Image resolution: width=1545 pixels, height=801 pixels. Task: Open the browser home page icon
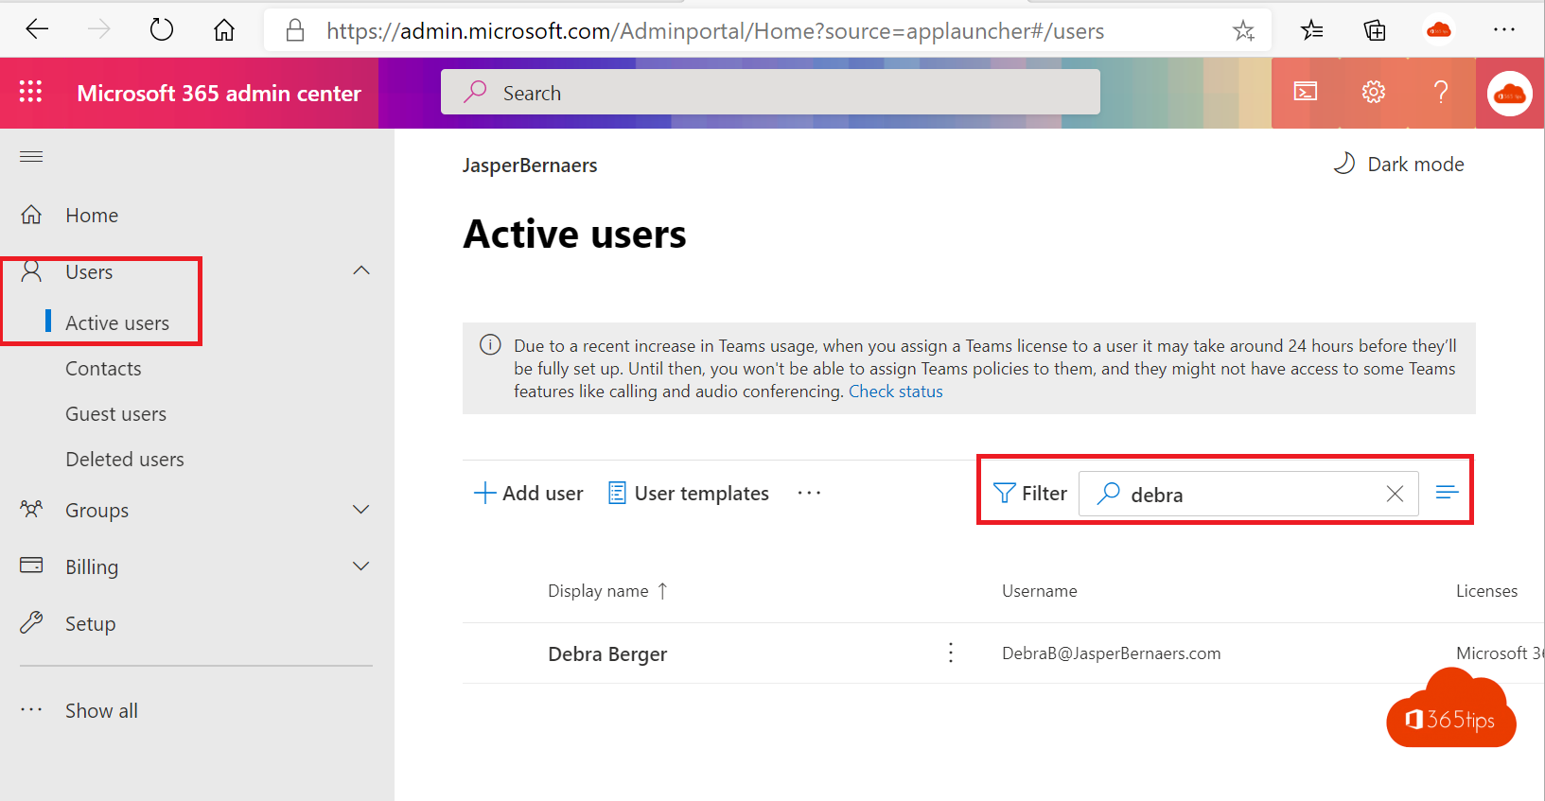coord(224,30)
